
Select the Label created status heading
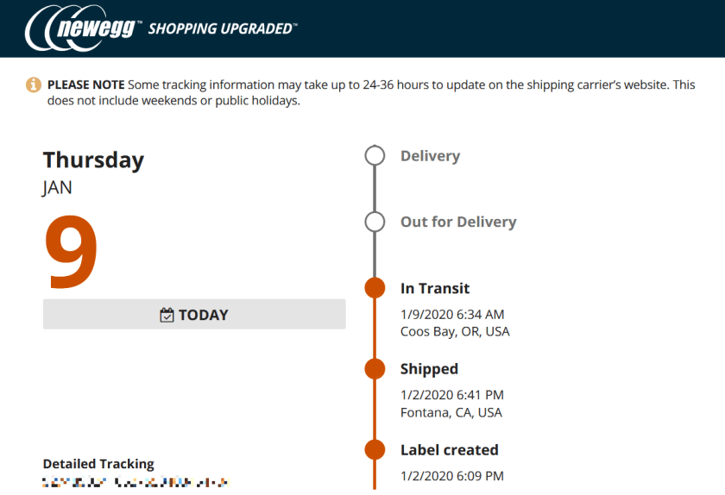(x=449, y=449)
